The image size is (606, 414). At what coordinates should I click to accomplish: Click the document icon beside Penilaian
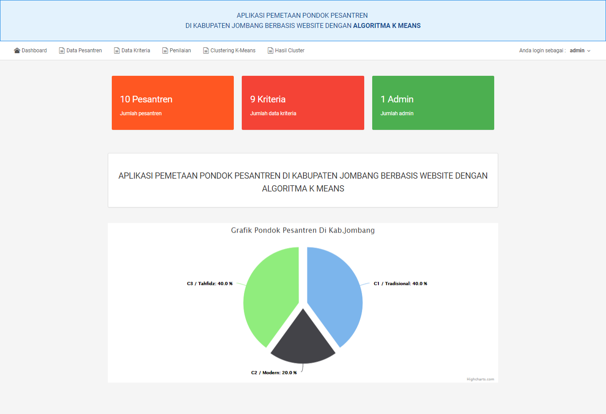tap(165, 51)
